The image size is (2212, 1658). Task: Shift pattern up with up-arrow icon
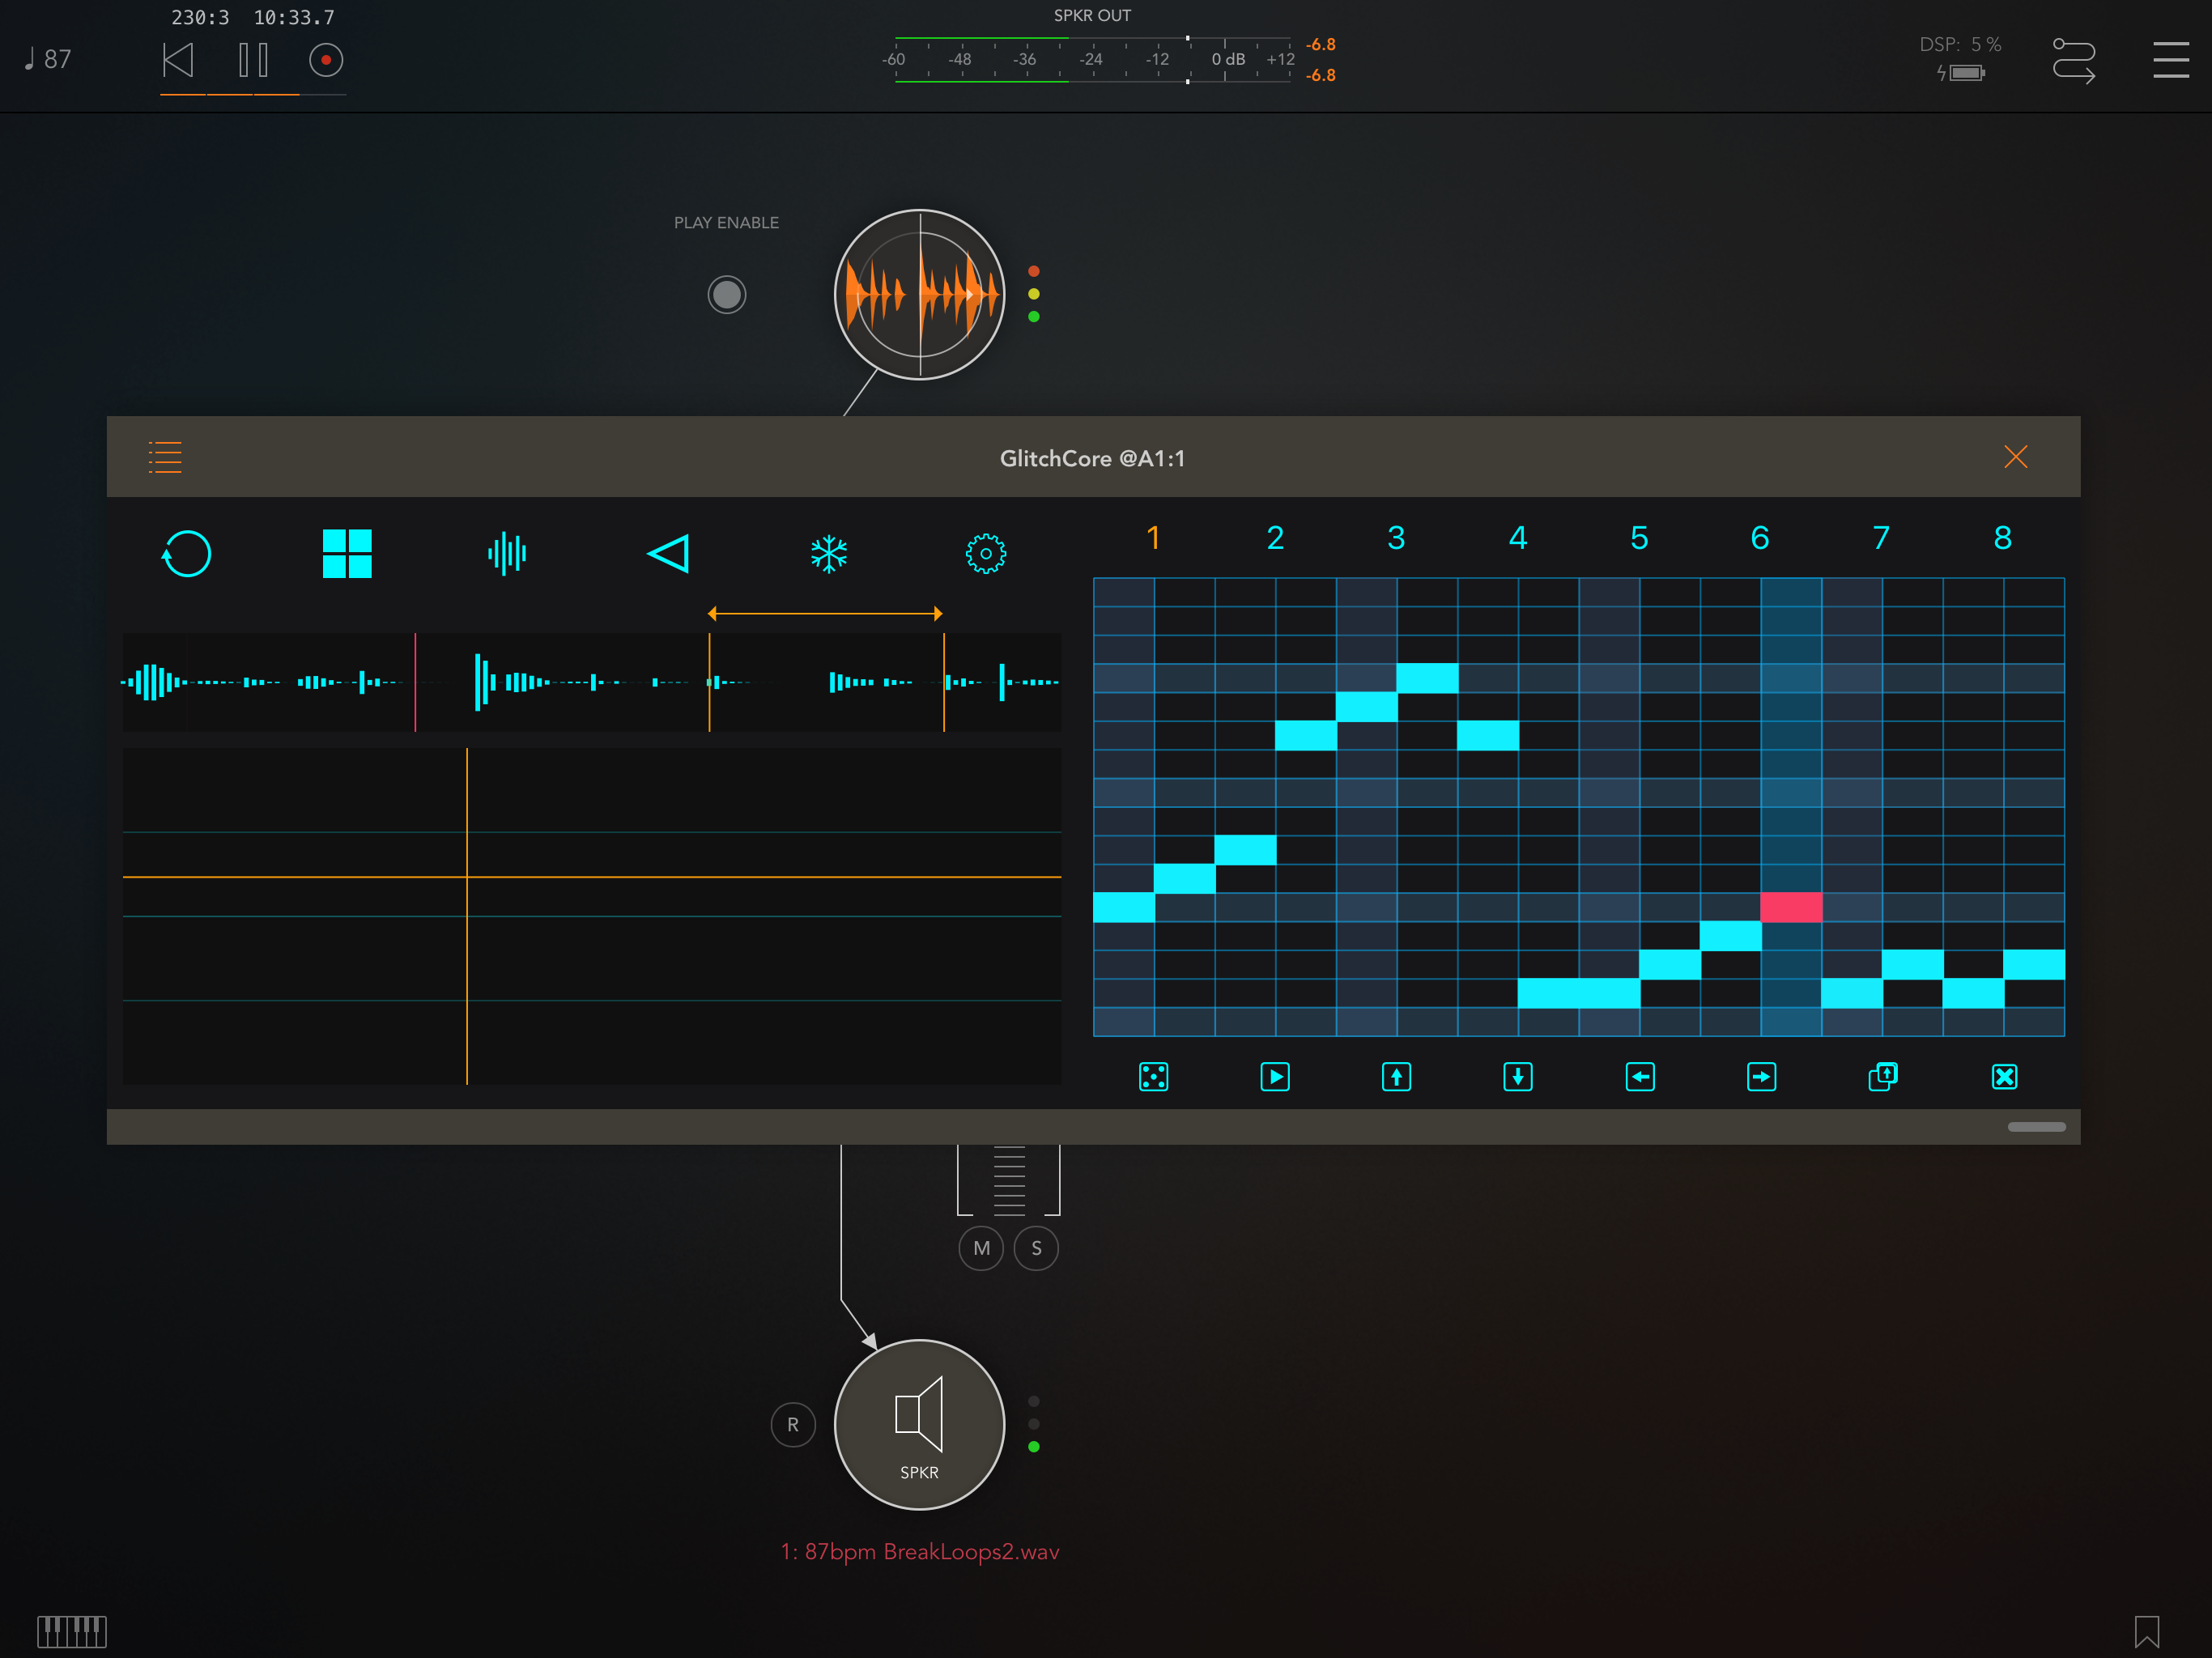click(1396, 1077)
